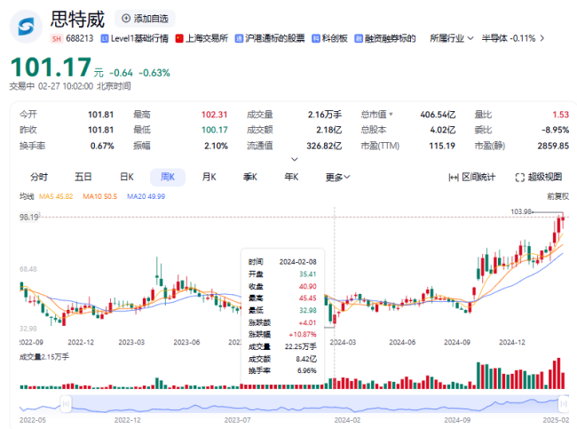This screenshot has width=577, height=429.
Task: Click the left handle of range slider
Action: coord(66,404)
